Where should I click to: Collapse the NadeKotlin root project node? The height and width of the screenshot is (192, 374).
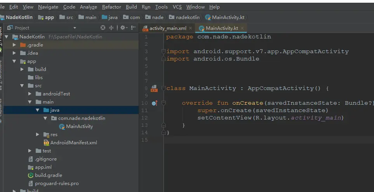pyautogui.click(x=7, y=37)
